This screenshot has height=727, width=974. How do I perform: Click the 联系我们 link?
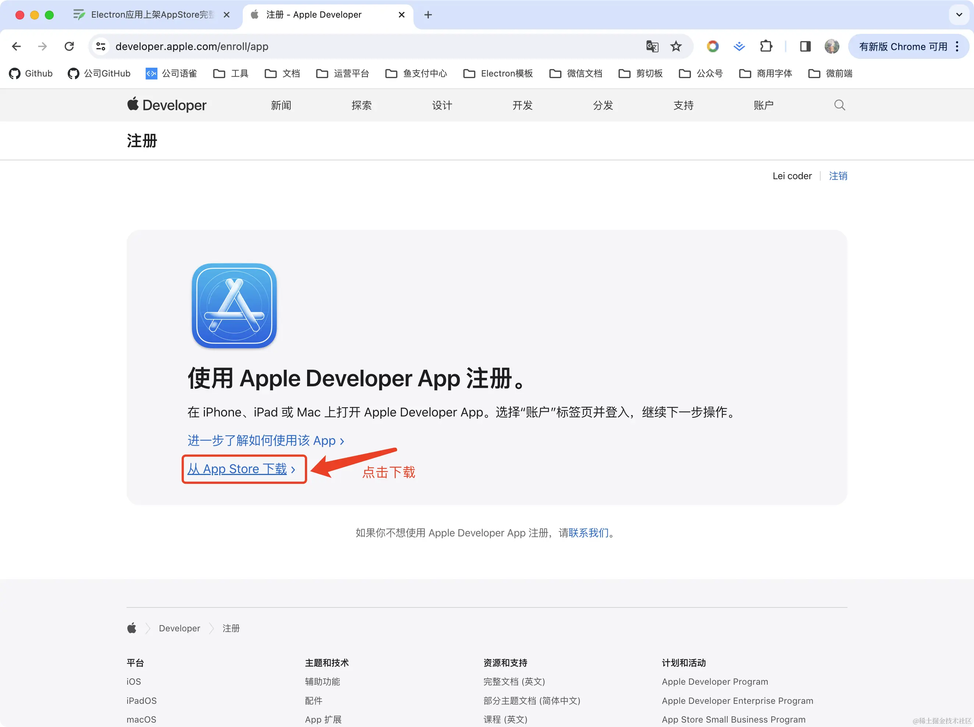pos(589,533)
